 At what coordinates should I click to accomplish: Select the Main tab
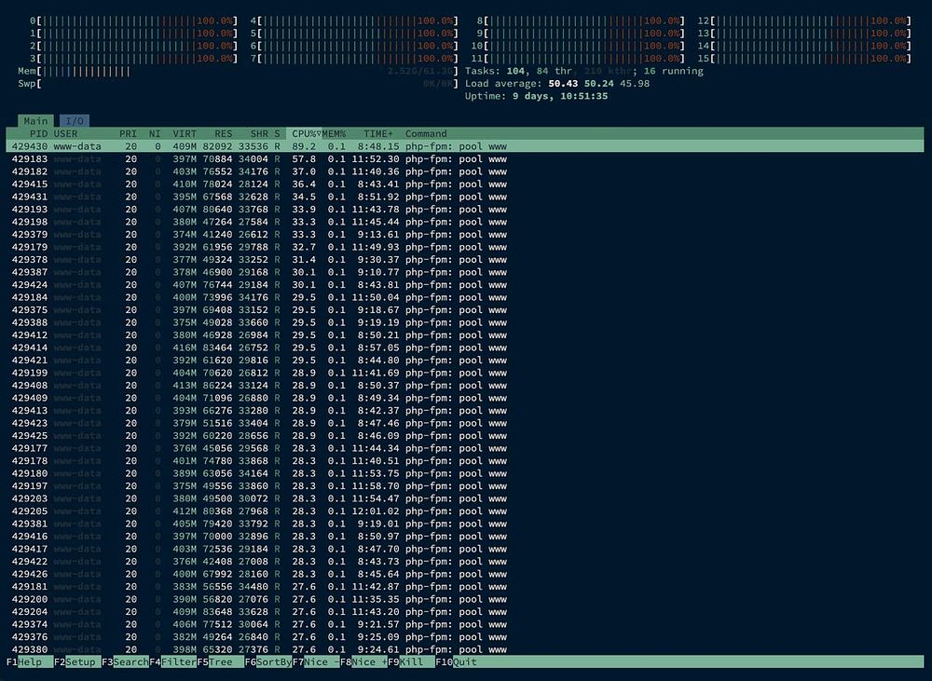35,121
